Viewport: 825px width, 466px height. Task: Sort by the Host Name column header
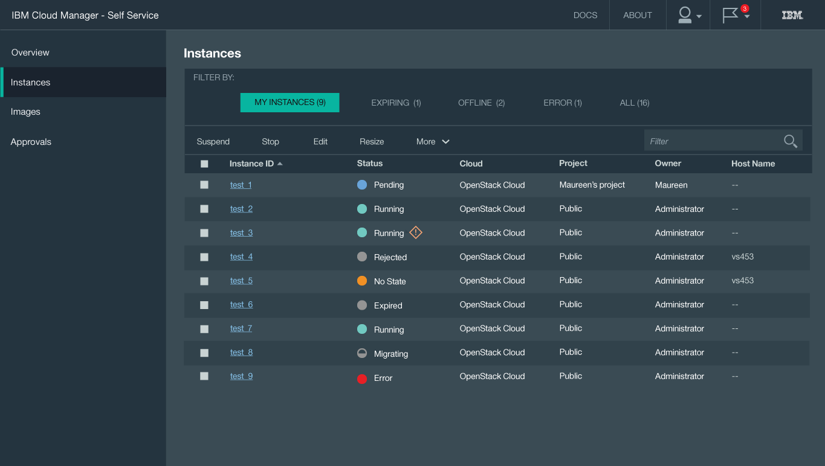(x=753, y=164)
